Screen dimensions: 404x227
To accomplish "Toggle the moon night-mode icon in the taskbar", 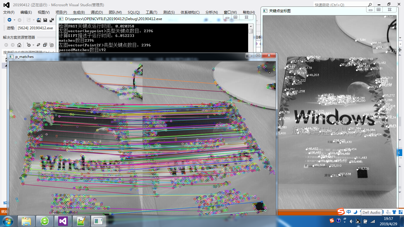I will (x=355, y=212).
